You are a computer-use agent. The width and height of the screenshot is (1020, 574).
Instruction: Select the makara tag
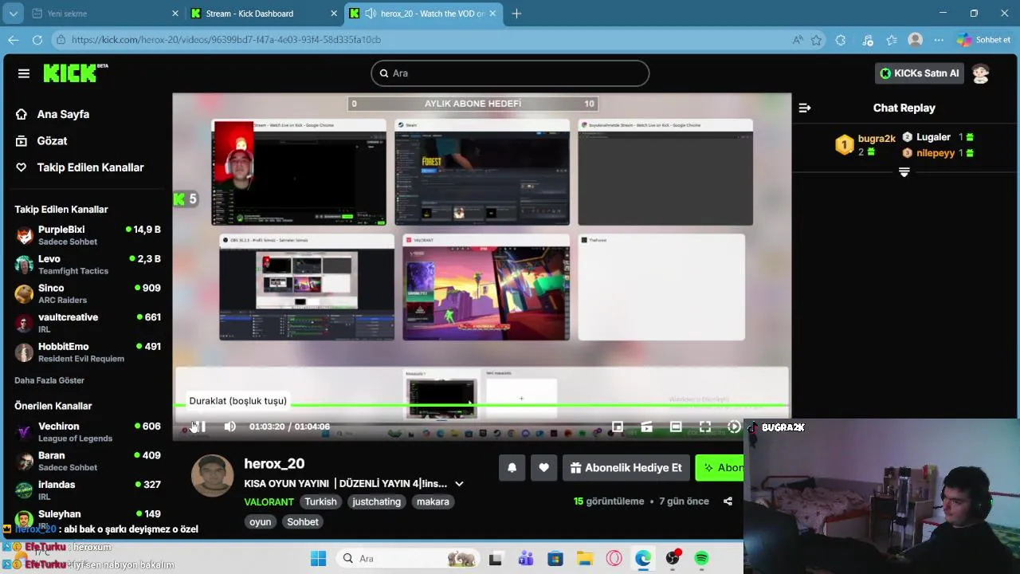click(433, 501)
